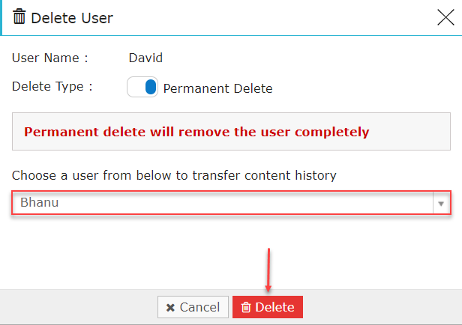Click the transfer content history instruction text

[174, 175]
